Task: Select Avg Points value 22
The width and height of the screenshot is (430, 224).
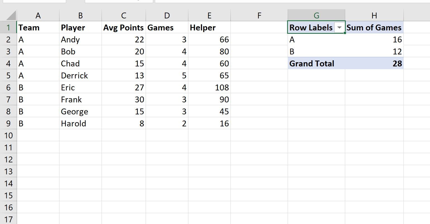Action: tap(124, 40)
